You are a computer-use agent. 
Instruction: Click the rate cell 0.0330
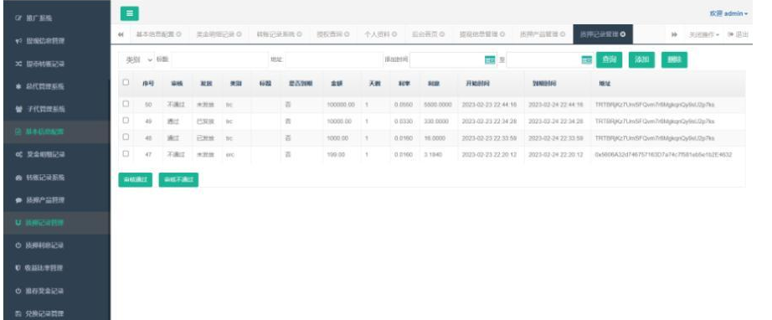(404, 121)
